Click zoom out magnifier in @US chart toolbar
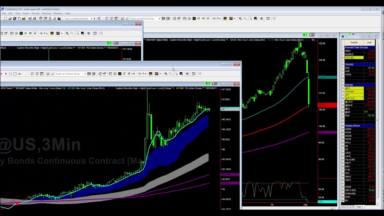 click(x=170, y=73)
